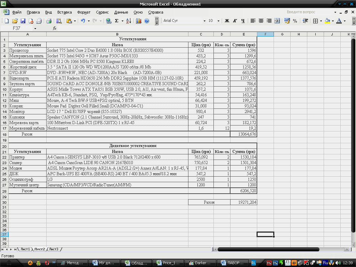This screenshot has width=356, height=267.
Task: Open Excel help with the question mark icon
Action: pyautogui.click(x=147, y=21)
